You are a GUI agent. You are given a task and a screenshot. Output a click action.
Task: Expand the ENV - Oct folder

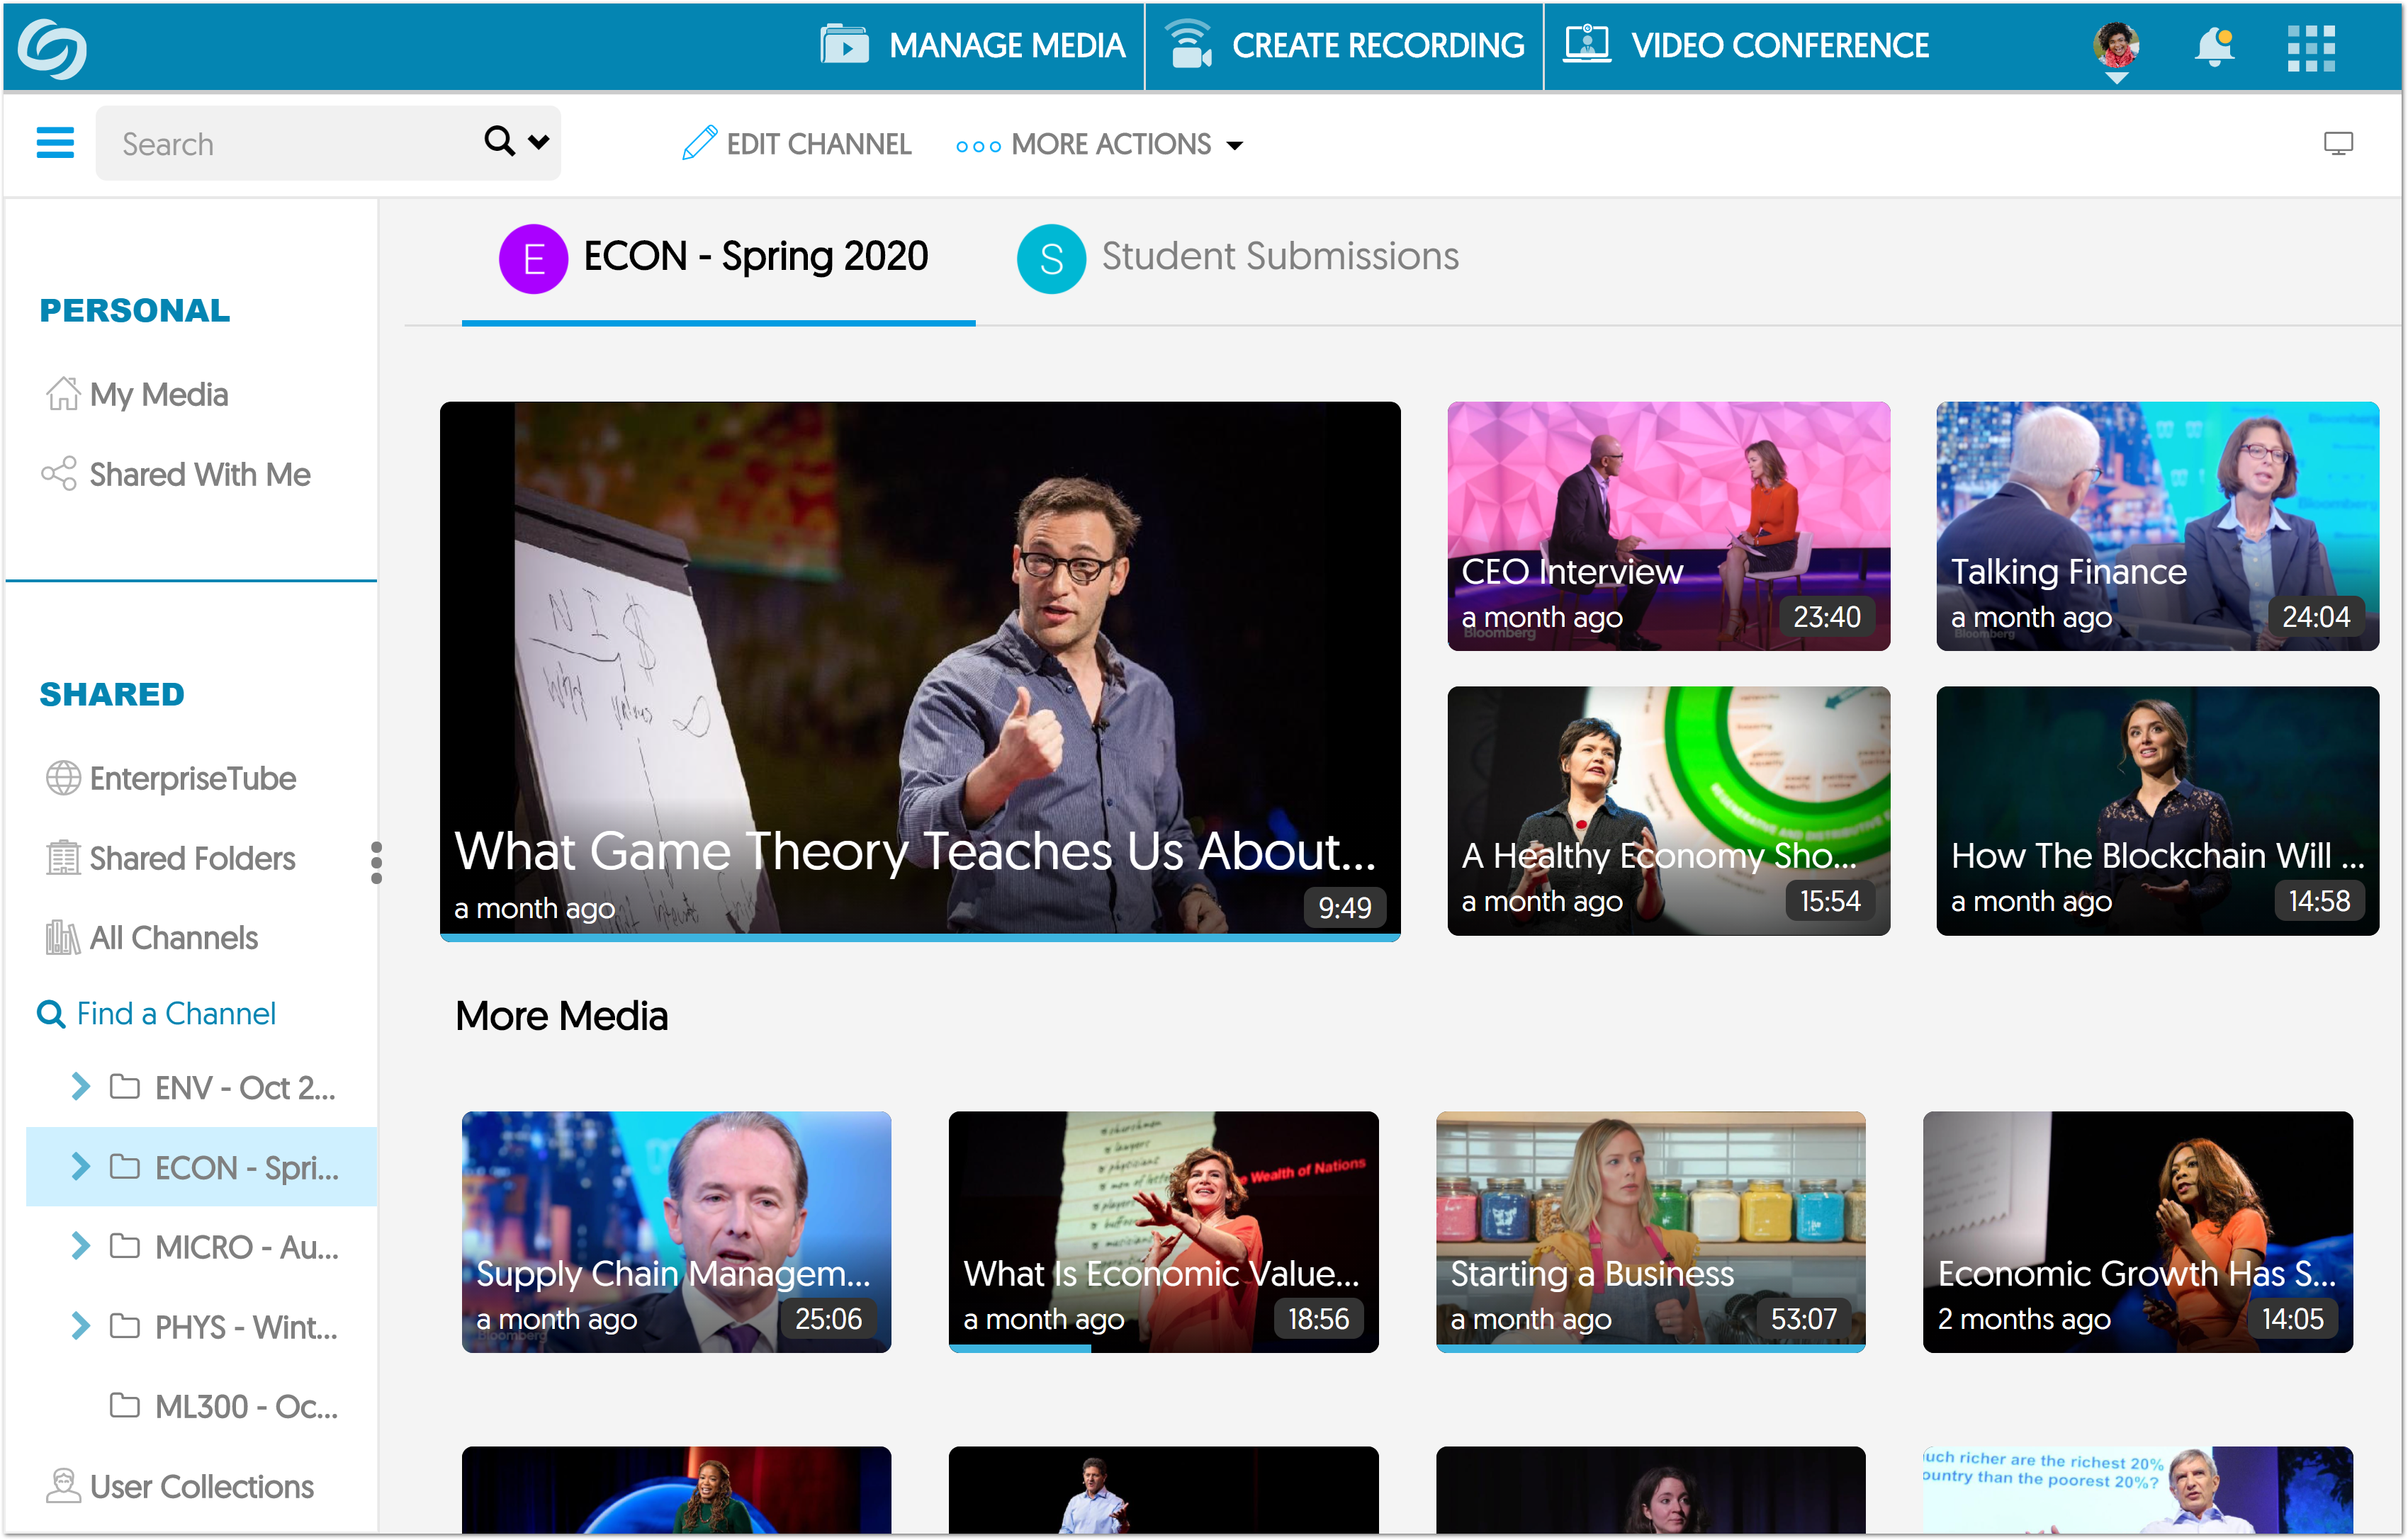[81, 1086]
